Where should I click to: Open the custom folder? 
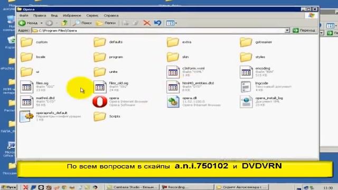[x=26, y=42]
